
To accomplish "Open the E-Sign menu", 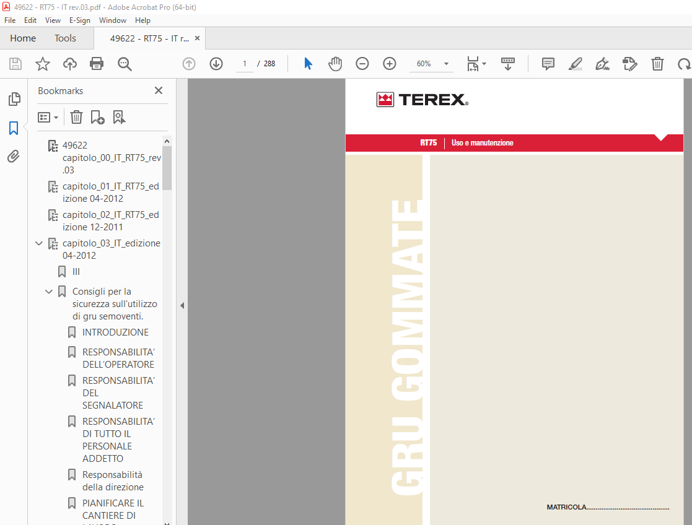I will coord(79,20).
